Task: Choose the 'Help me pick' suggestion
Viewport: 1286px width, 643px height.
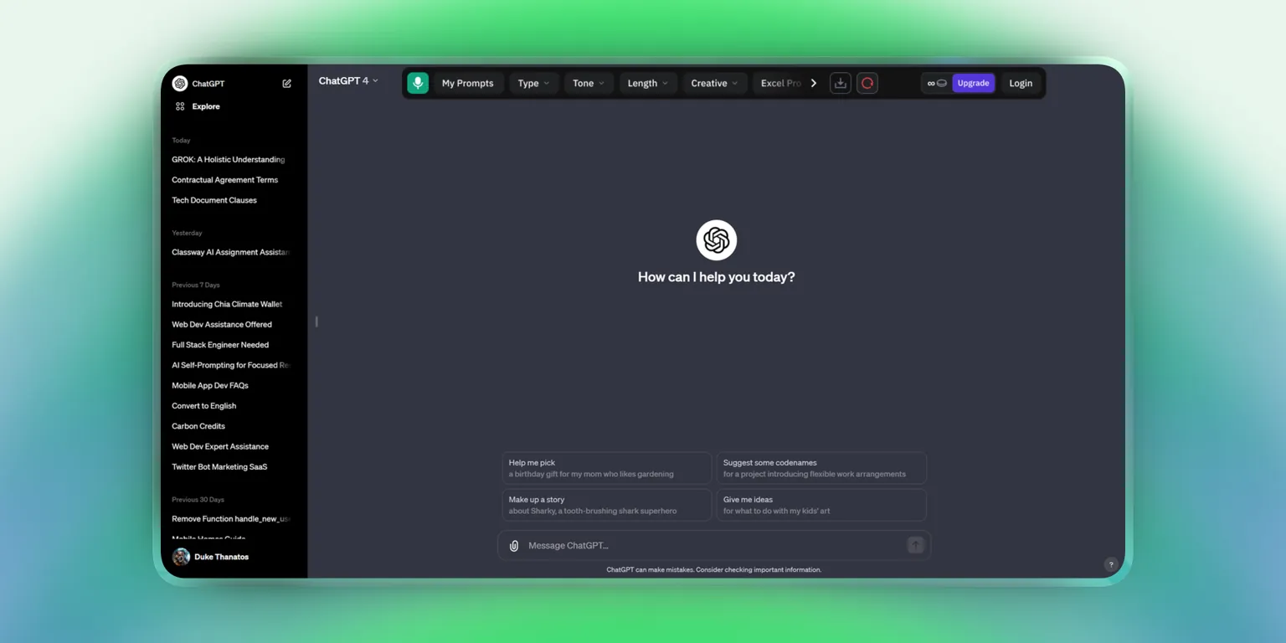Action: pos(607,468)
